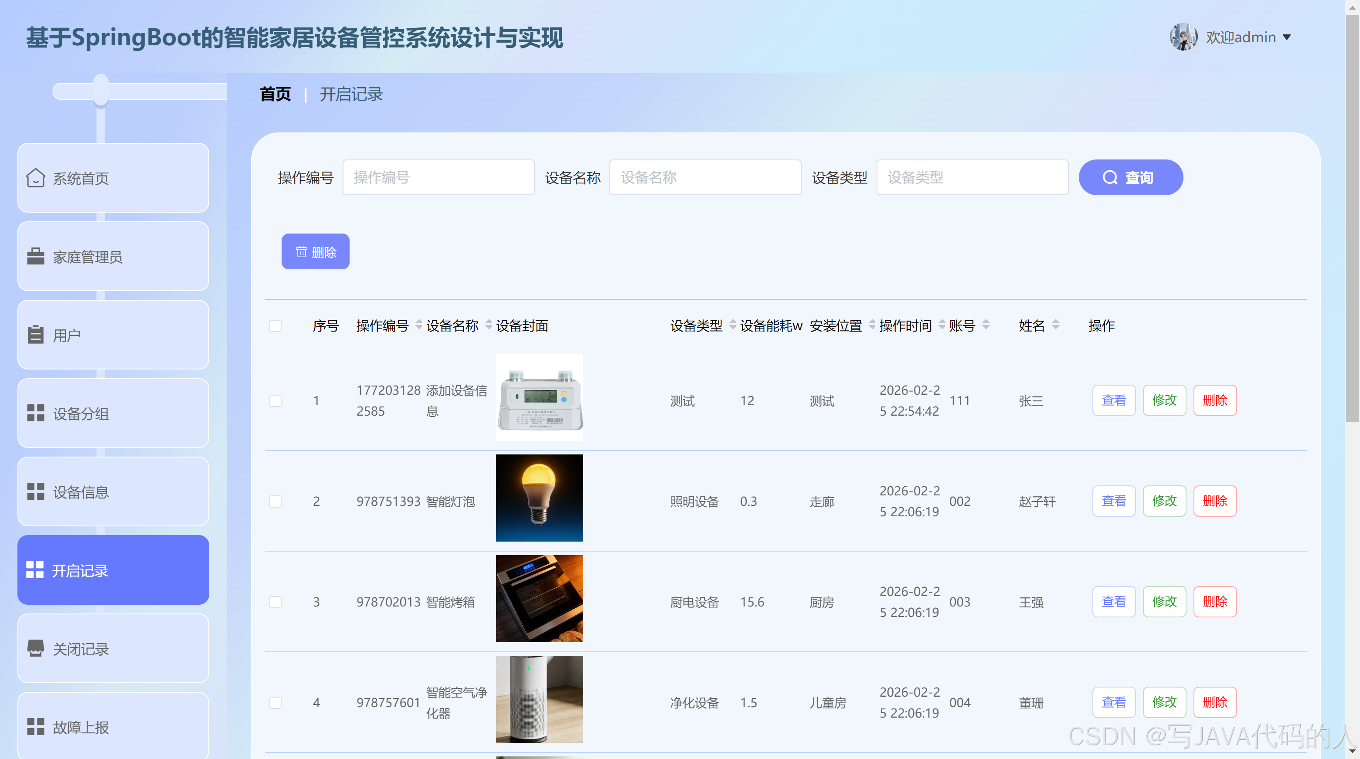Click 删除 for 赵子轩's record

1215,501
